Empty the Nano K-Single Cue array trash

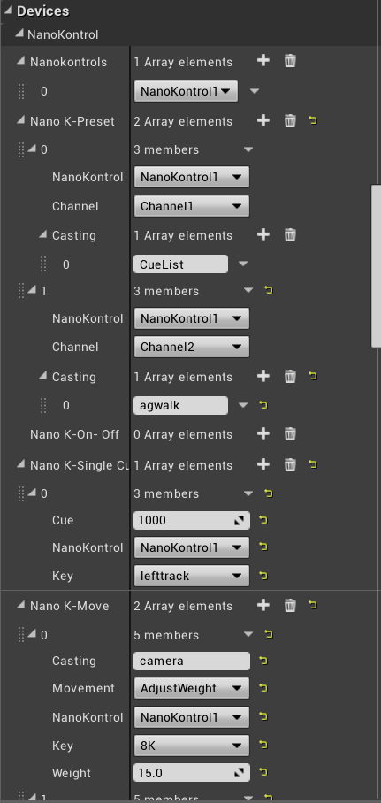290,464
